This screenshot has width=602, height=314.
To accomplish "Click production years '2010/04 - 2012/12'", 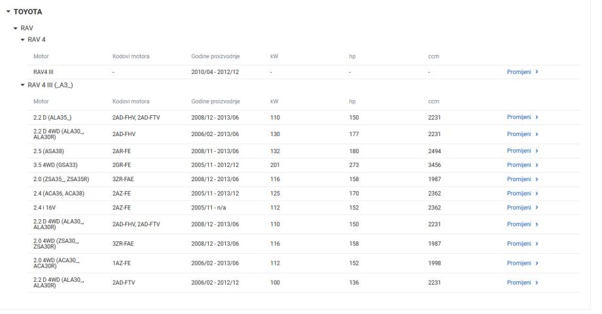I will click(x=215, y=72).
